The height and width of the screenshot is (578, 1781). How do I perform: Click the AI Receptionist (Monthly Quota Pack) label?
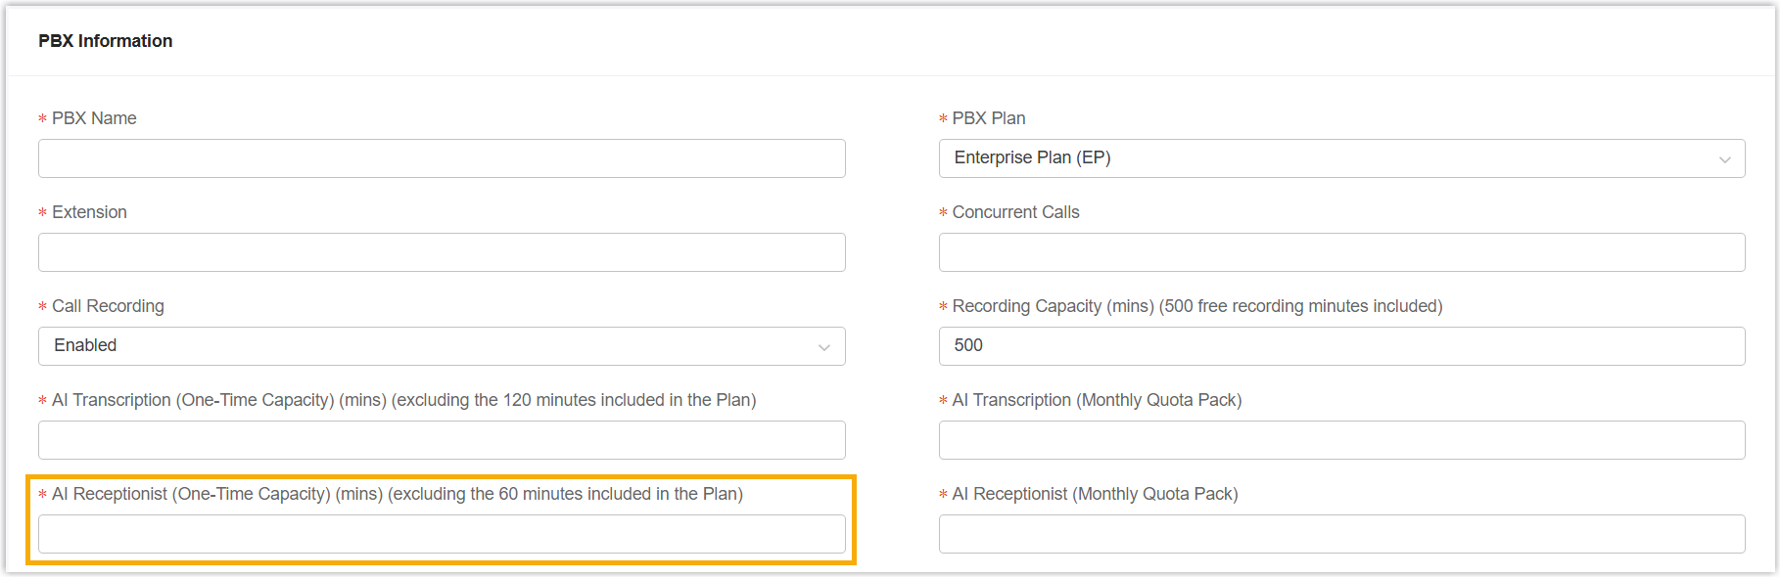point(1095,494)
